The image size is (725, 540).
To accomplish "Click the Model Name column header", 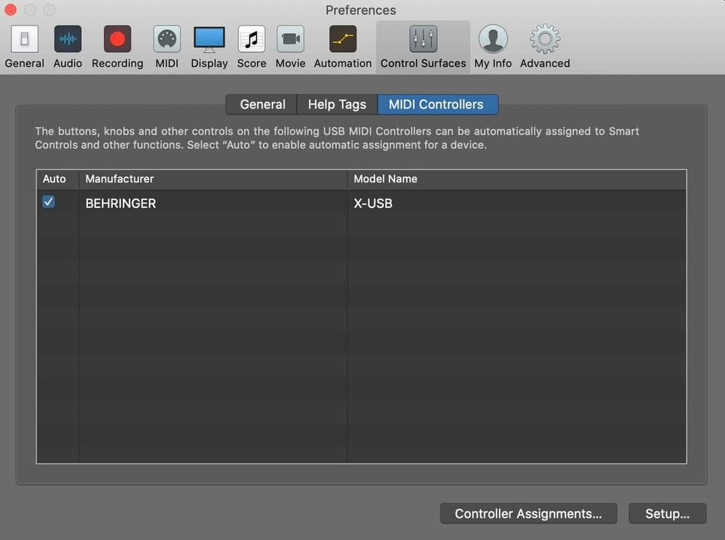I will pos(517,180).
